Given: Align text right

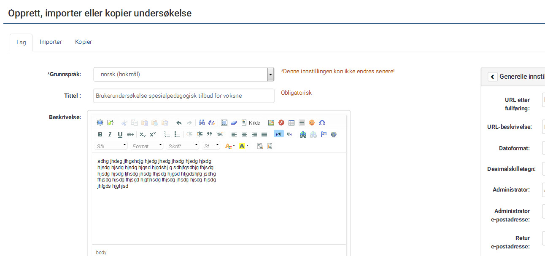Looking at the screenshot, I should pyautogui.click(x=254, y=134).
